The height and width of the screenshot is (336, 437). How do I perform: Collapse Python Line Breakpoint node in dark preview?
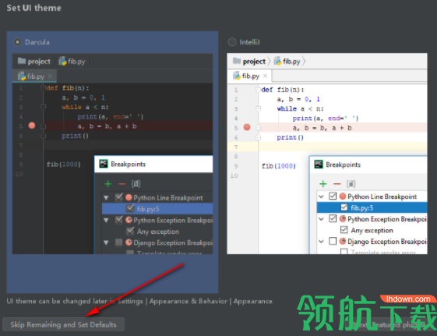(x=106, y=198)
